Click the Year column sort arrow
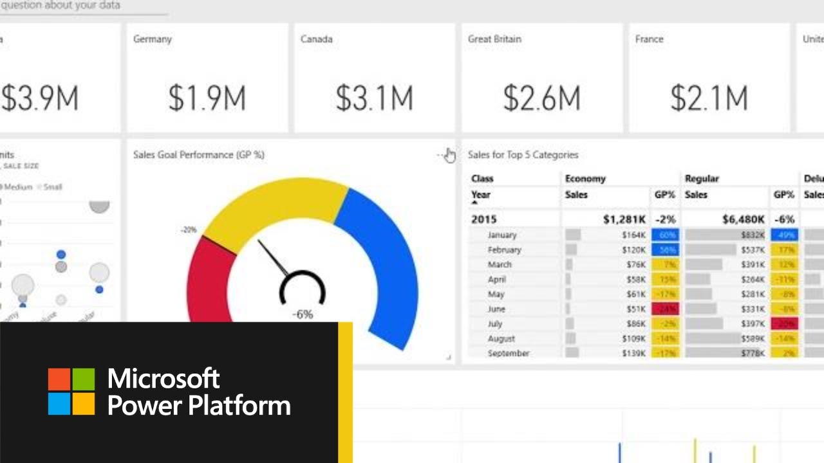 click(476, 203)
